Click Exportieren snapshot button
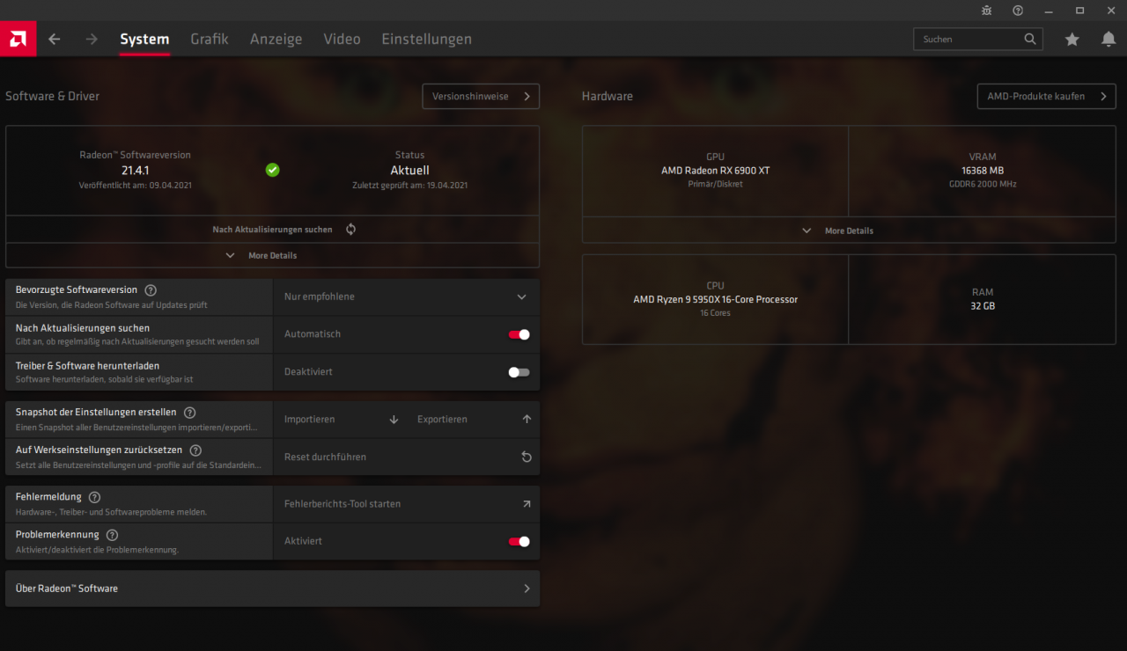Screen dimensions: 1127x651 [x=473, y=420]
